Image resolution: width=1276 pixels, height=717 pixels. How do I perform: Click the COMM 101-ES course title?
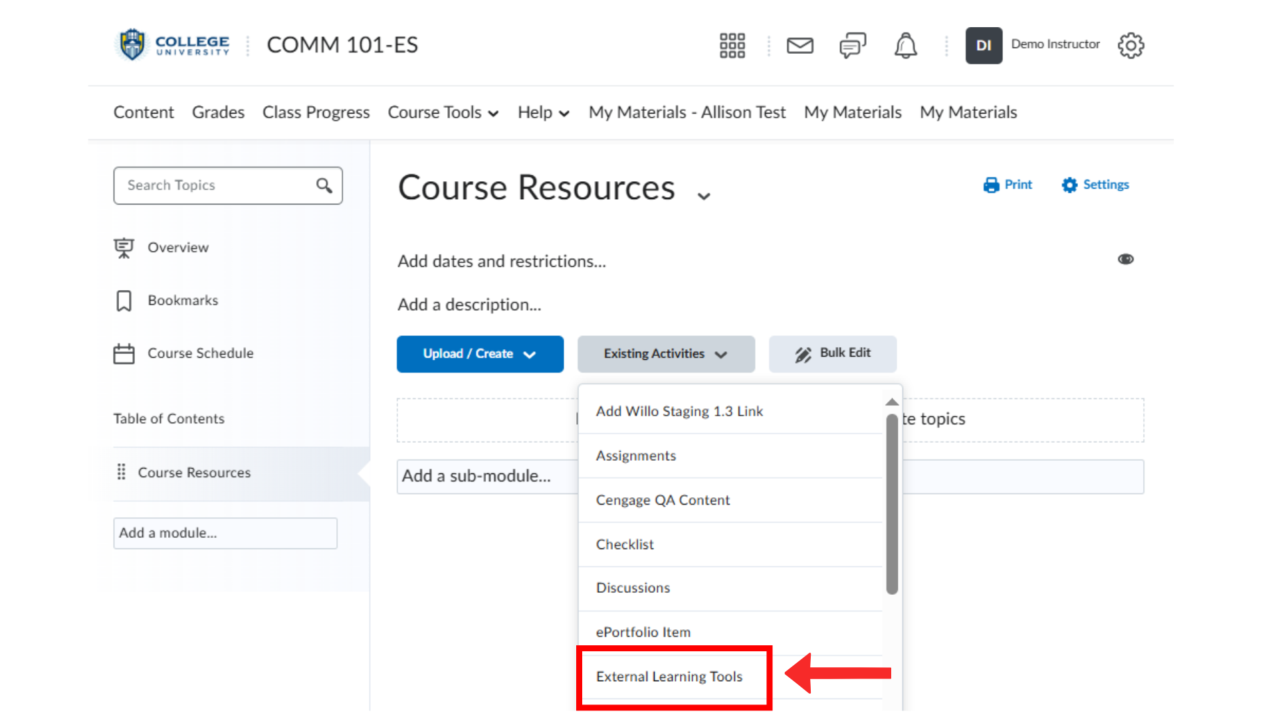[x=342, y=45]
